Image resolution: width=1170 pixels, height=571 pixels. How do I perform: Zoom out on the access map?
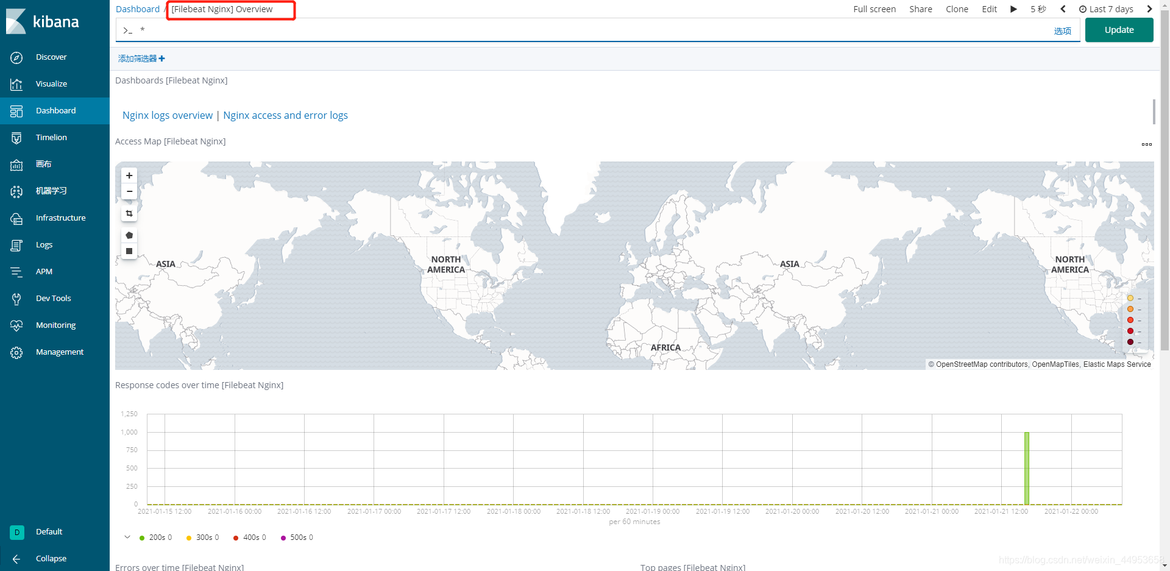[x=129, y=191]
